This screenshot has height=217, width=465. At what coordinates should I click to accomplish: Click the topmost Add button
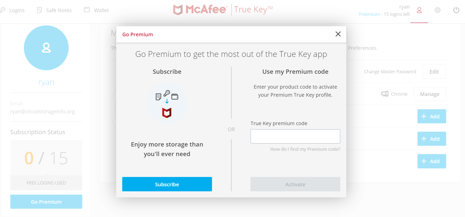click(x=432, y=116)
